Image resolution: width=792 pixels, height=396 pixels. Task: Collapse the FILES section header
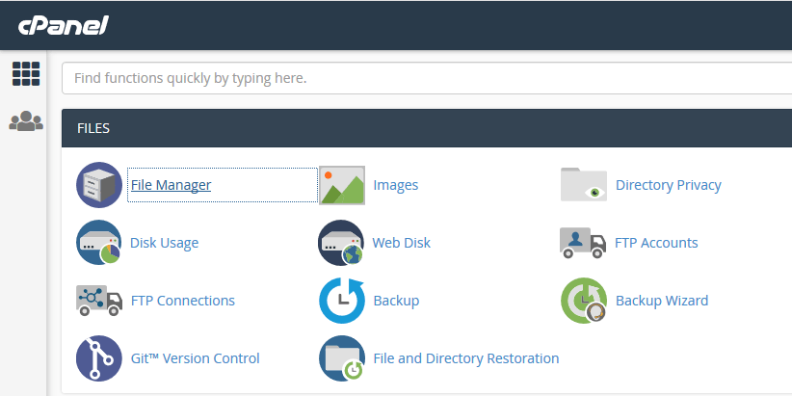tap(424, 127)
